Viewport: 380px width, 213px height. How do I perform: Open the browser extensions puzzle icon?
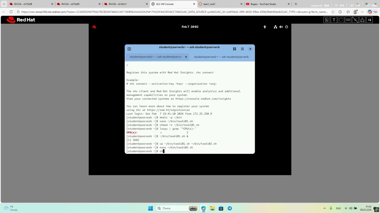point(340,12)
